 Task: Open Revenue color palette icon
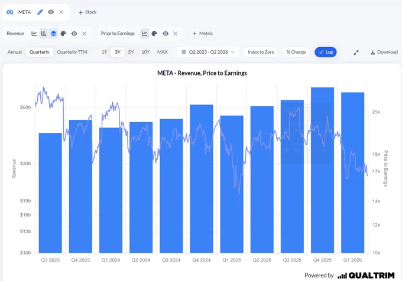point(63,34)
